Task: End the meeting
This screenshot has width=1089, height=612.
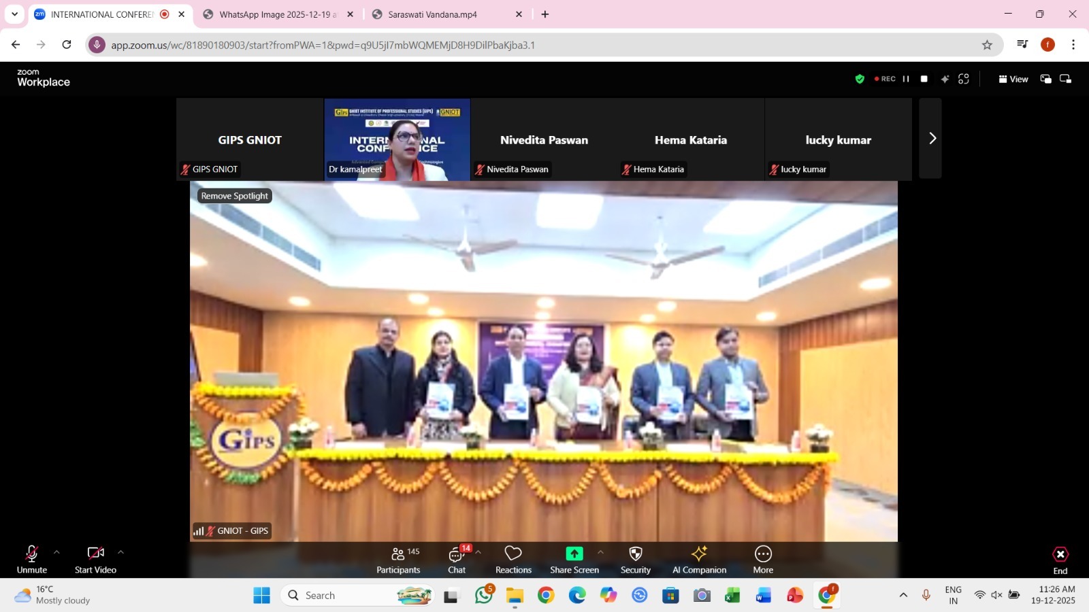Action: pyautogui.click(x=1060, y=560)
